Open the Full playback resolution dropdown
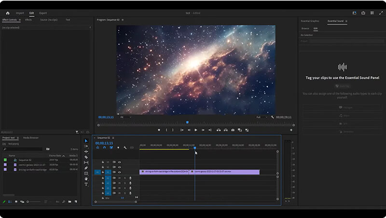Screen dimensions: 386x218 [x=262, y=117]
